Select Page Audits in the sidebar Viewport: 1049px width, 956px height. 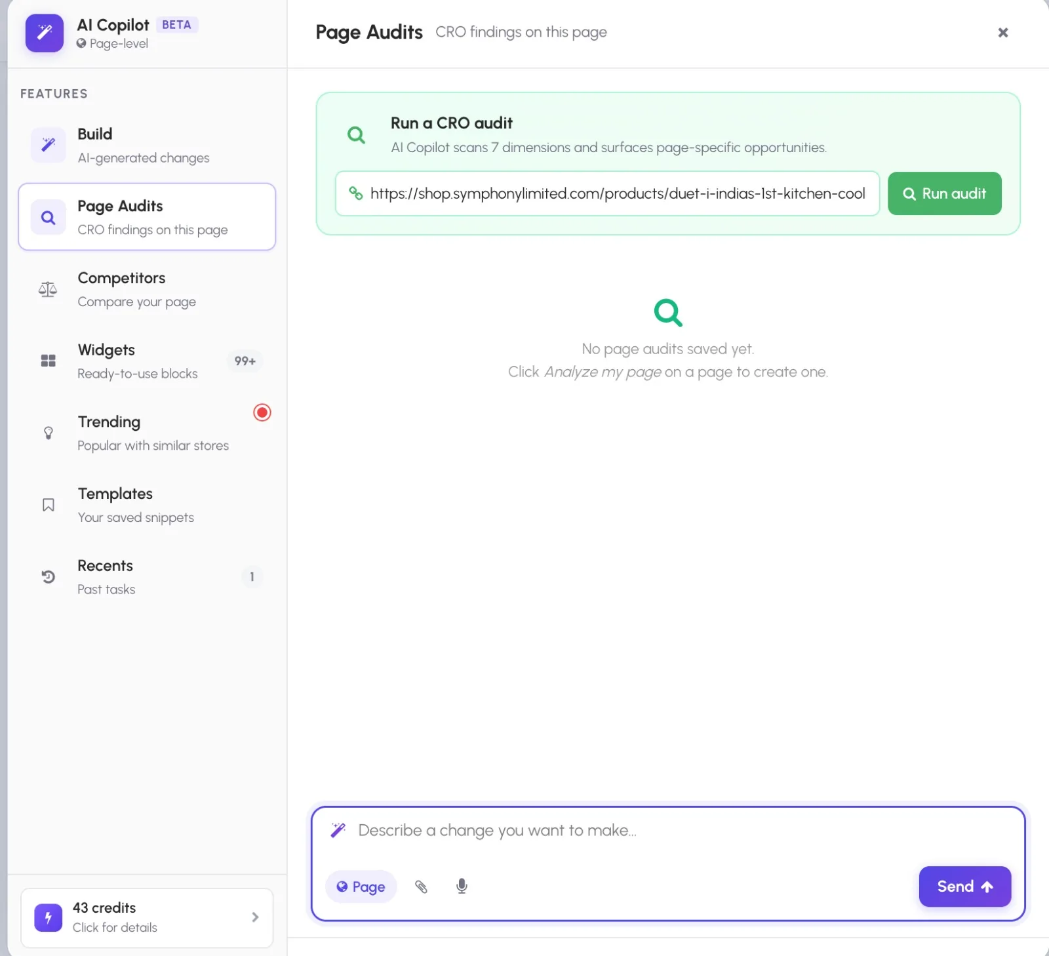click(147, 217)
